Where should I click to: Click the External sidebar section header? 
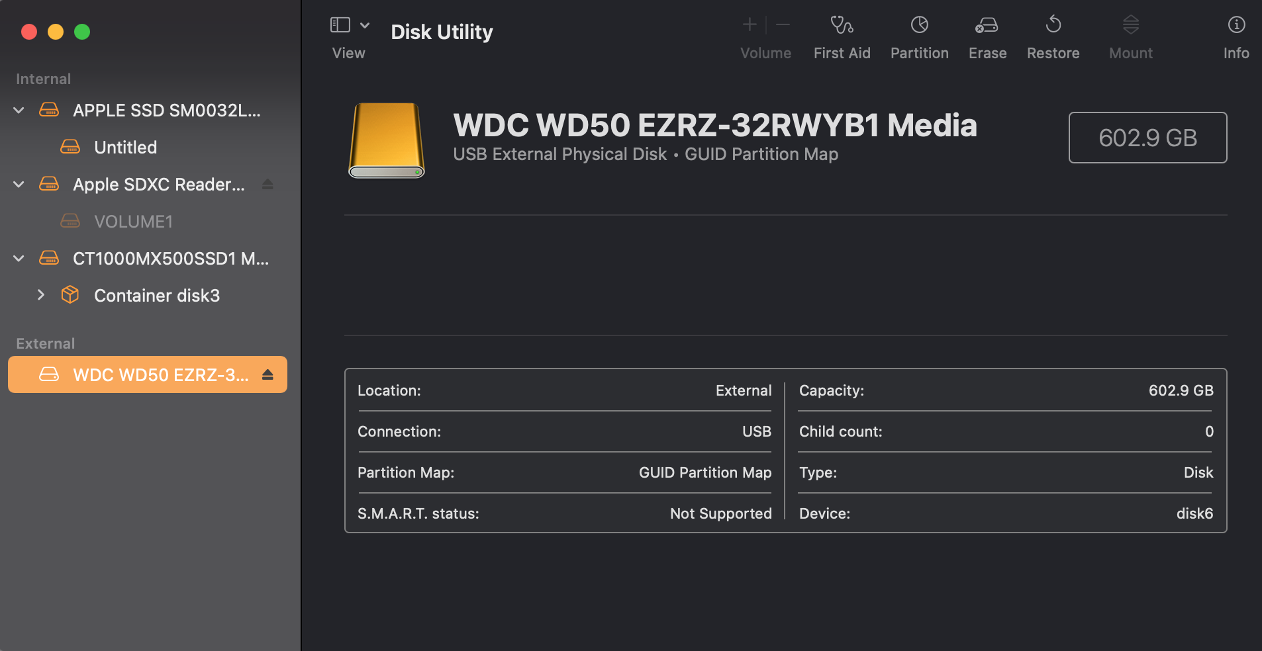coord(46,344)
